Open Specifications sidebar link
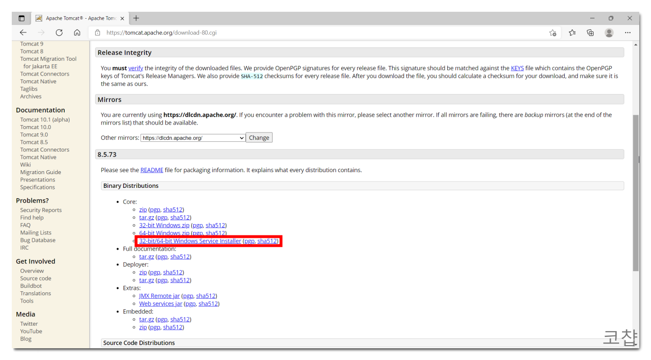Screen dimensions: 651x360 pyautogui.click(x=38, y=187)
